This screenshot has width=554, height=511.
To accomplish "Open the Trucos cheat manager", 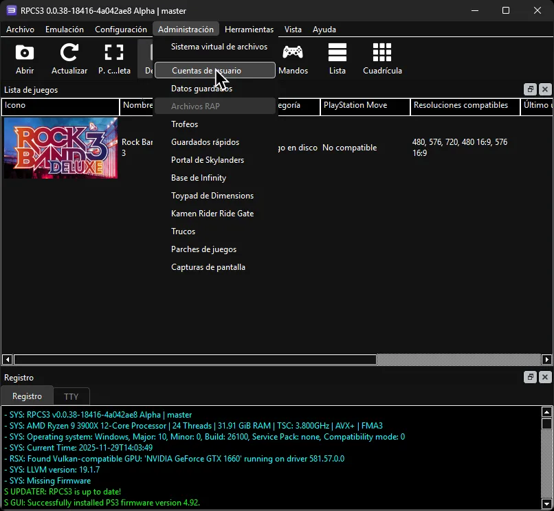I will tap(183, 231).
